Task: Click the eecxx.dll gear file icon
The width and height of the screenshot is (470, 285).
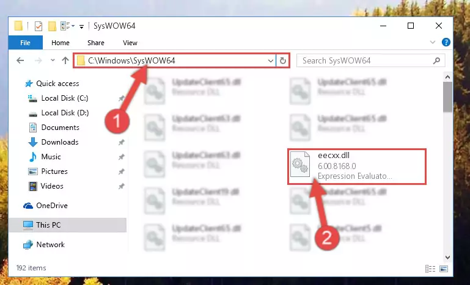Action: 300,164
